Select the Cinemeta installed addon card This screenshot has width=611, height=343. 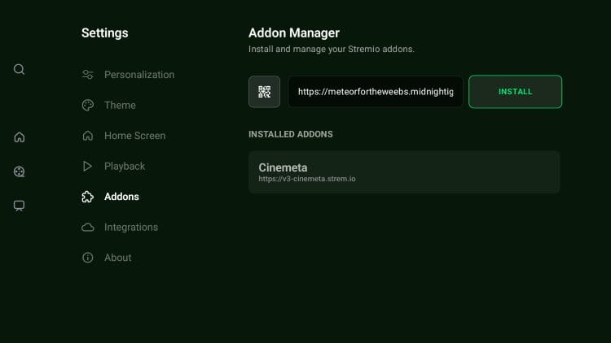point(404,172)
